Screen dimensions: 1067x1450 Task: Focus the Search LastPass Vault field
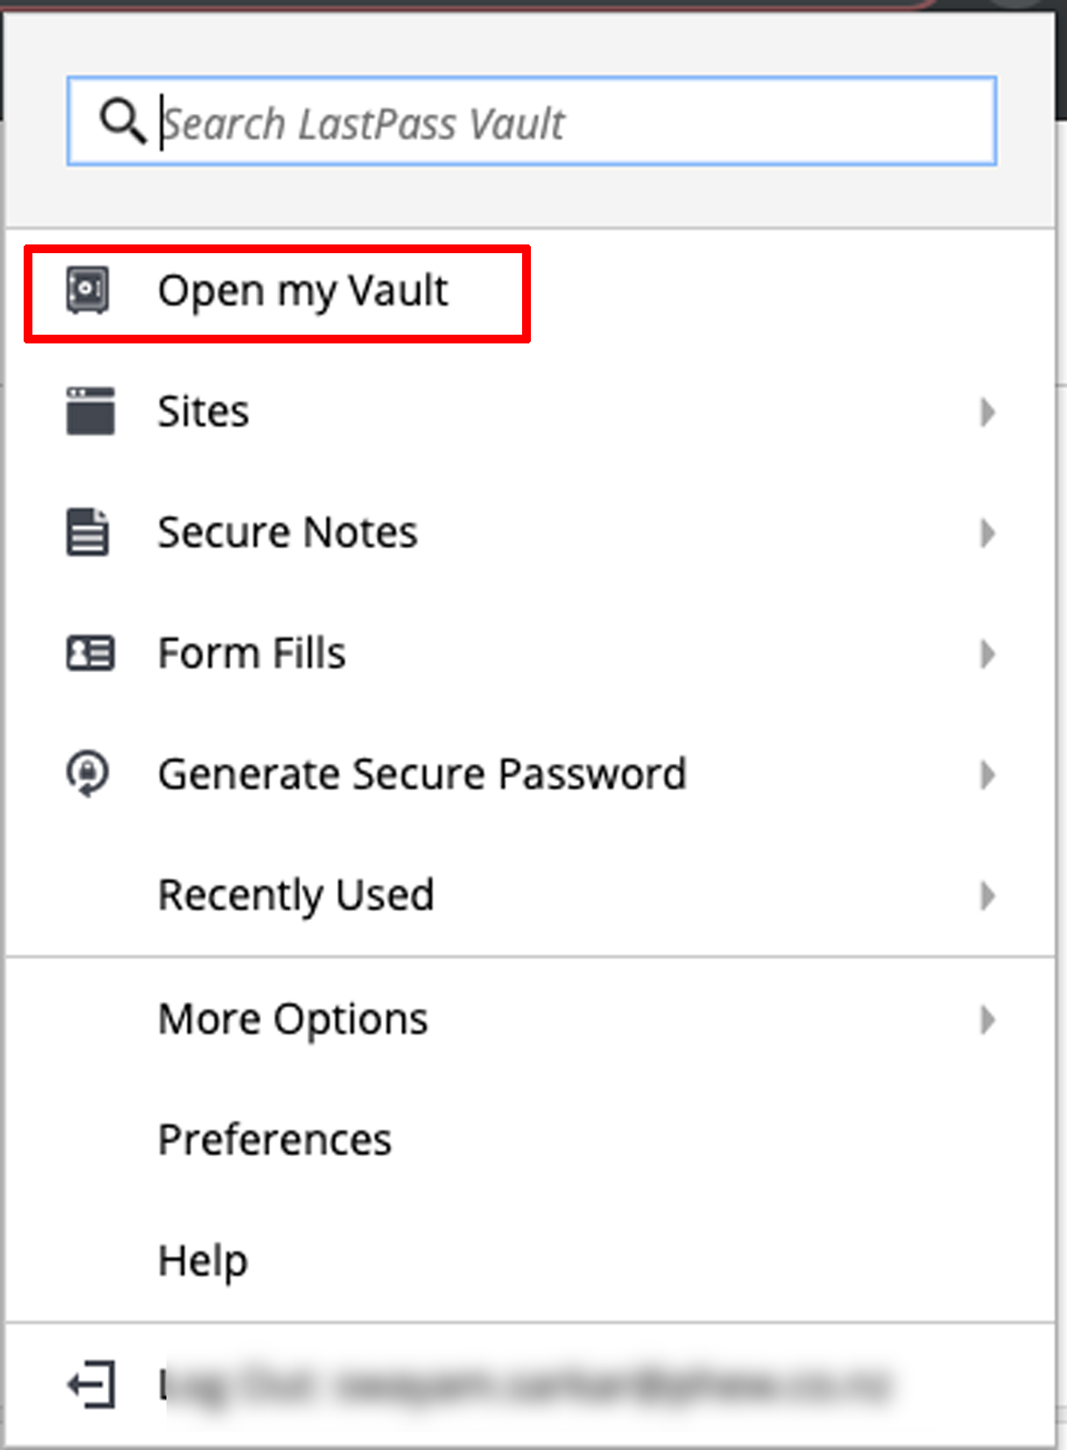tap(532, 121)
